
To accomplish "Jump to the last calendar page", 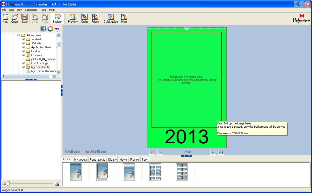I will click(221, 152).
